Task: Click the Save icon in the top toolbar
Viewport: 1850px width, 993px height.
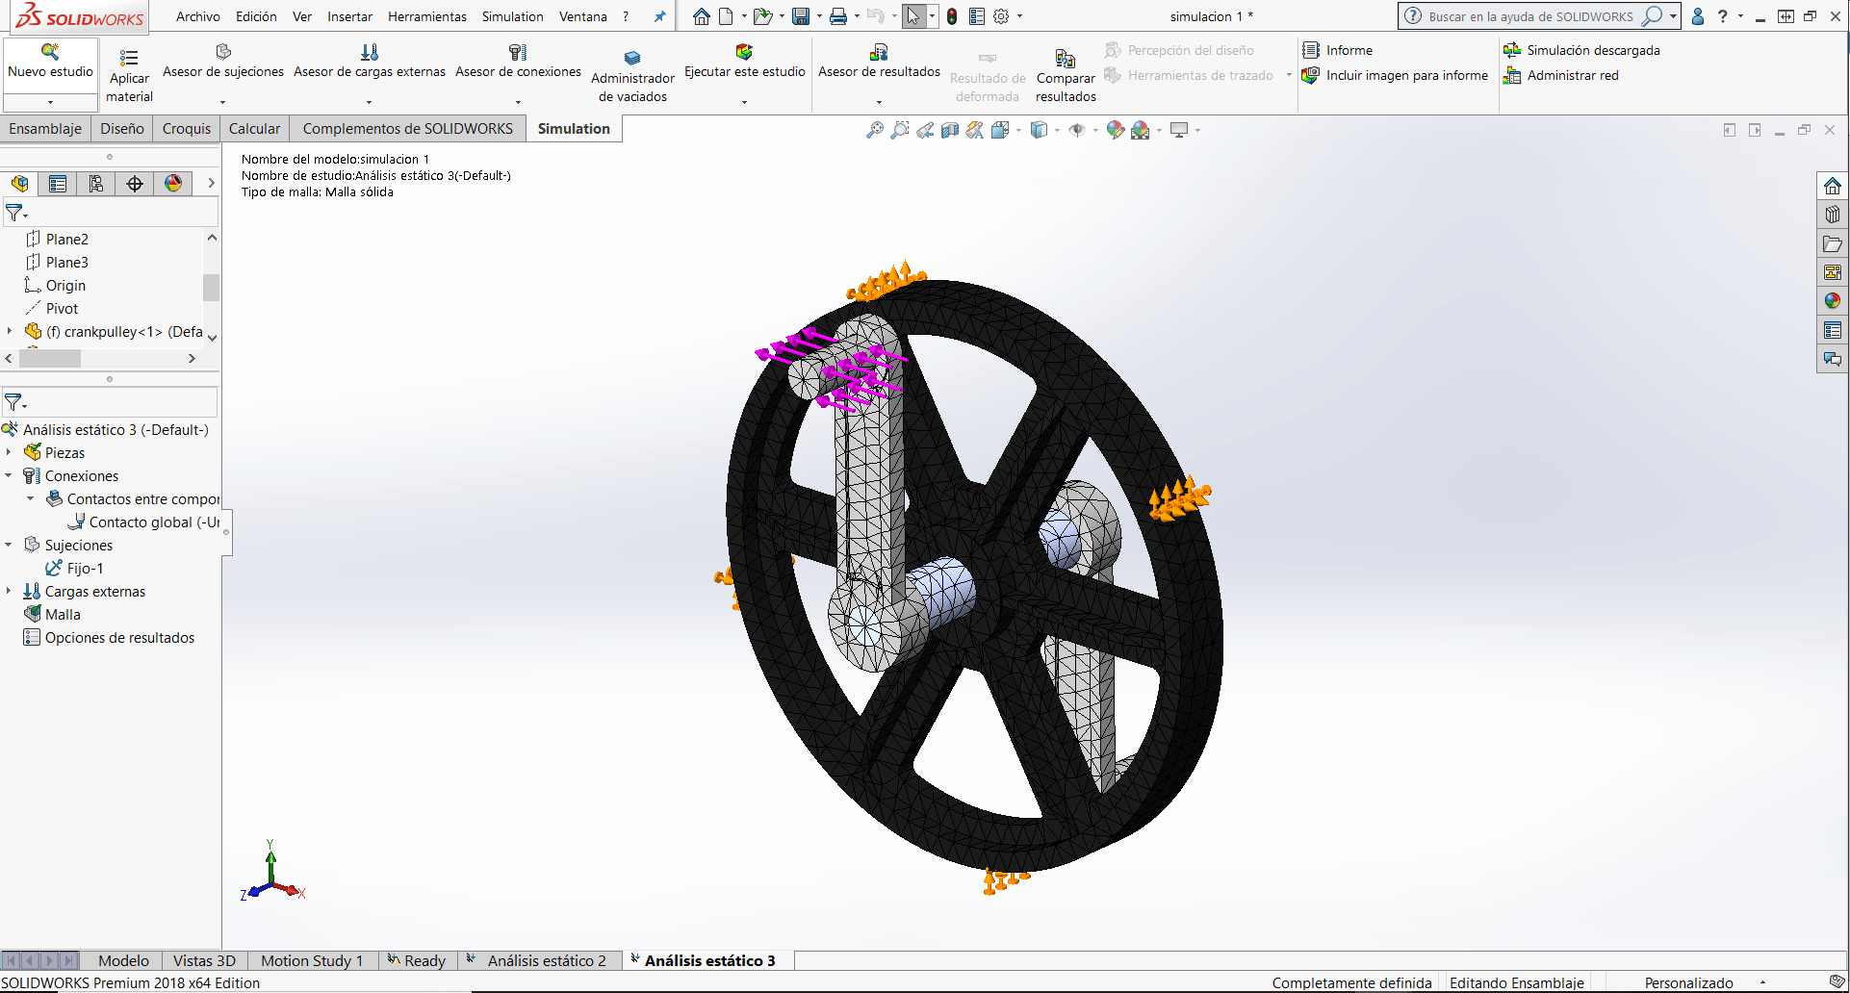Action: (x=800, y=16)
